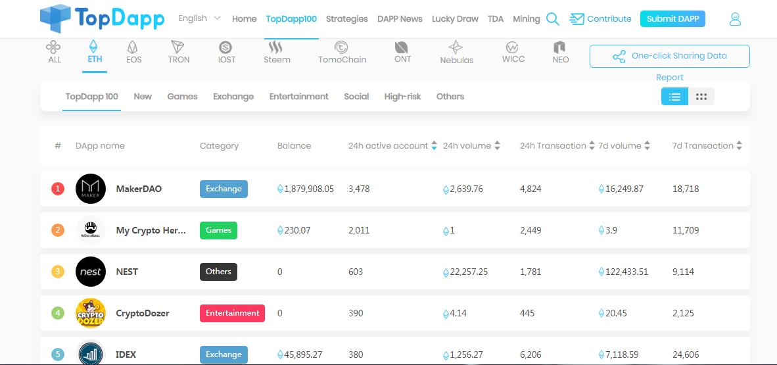Open the NEST dapp name
Image resolution: width=777 pixels, height=365 pixels.
pyautogui.click(x=127, y=272)
